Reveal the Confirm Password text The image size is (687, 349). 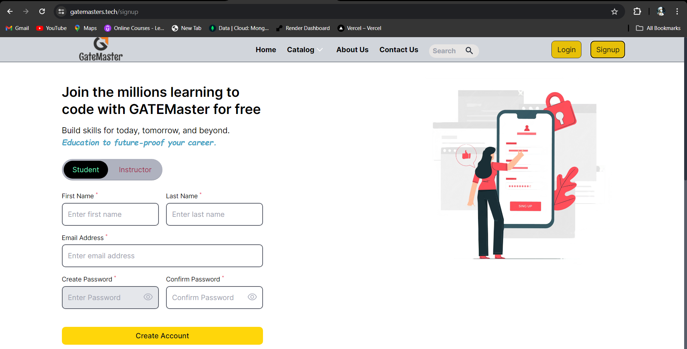[x=252, y=297]
